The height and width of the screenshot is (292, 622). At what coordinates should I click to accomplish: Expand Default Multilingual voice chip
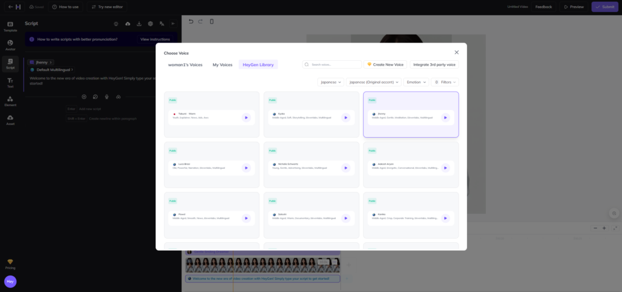coord(52,70)
